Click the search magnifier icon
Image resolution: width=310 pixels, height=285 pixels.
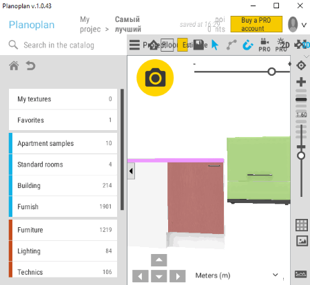13,45
